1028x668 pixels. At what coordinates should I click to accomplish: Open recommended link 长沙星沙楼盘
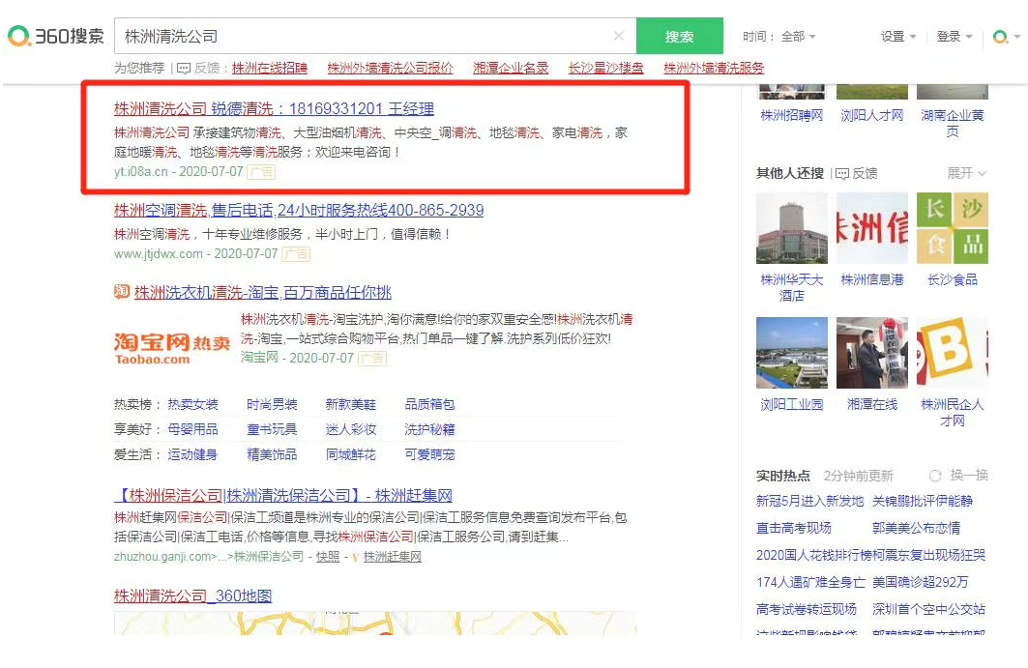605,69
